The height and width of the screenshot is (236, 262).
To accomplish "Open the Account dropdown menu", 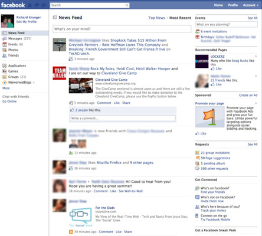I will point(251,5).
